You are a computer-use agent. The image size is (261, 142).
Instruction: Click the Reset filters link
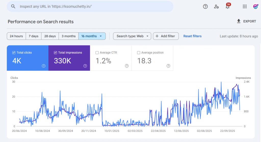(192, 36)
